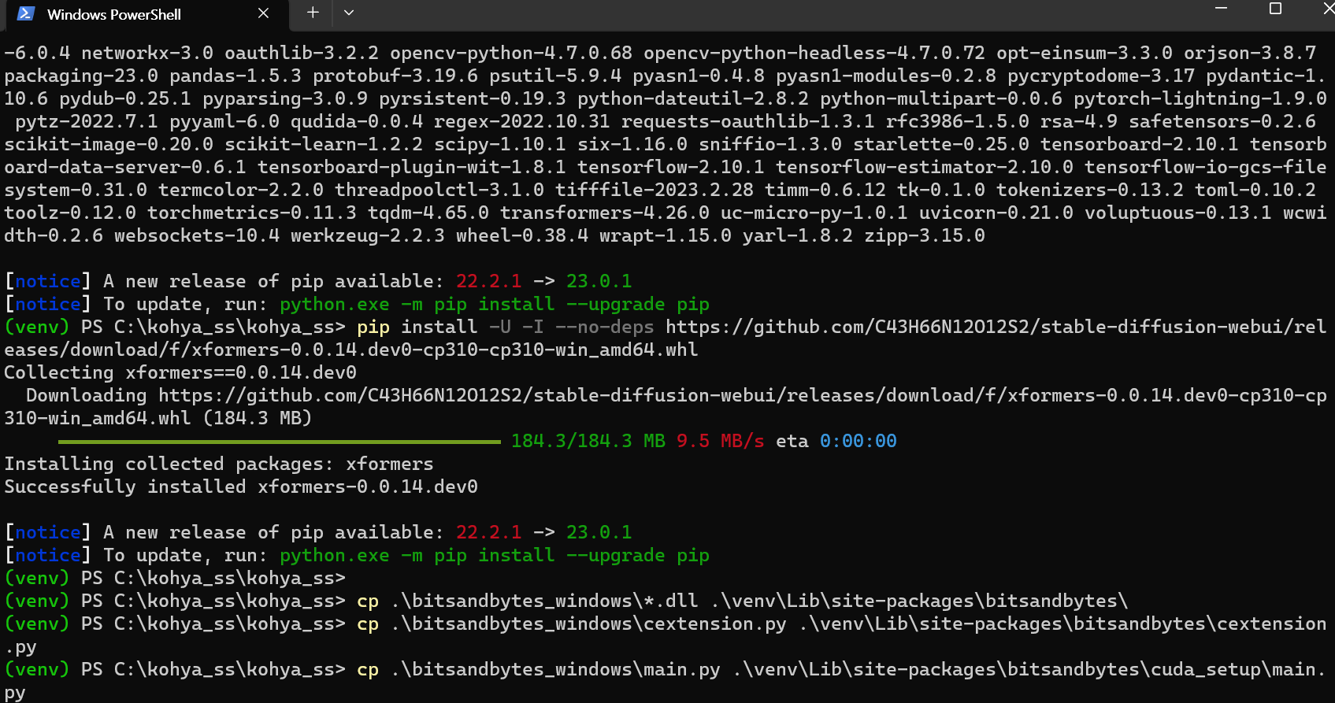Open a new terminal tab with plus
Screen dimensions: 1335x703
(x=313, y=13)
